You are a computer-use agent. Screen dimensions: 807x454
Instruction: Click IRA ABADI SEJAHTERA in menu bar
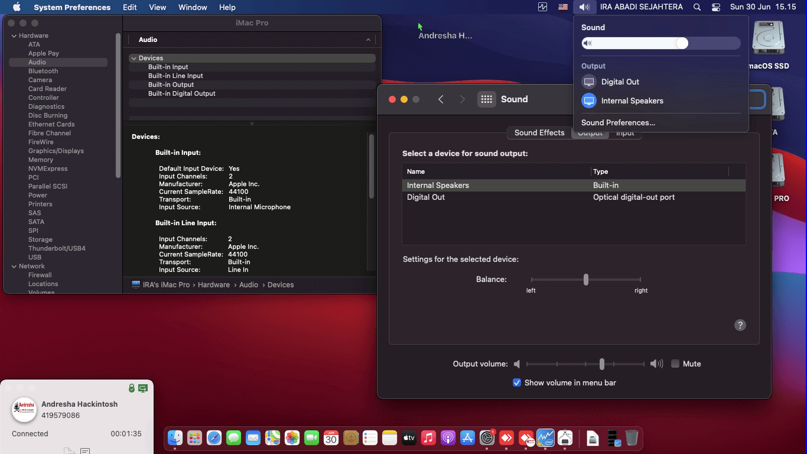641,7
